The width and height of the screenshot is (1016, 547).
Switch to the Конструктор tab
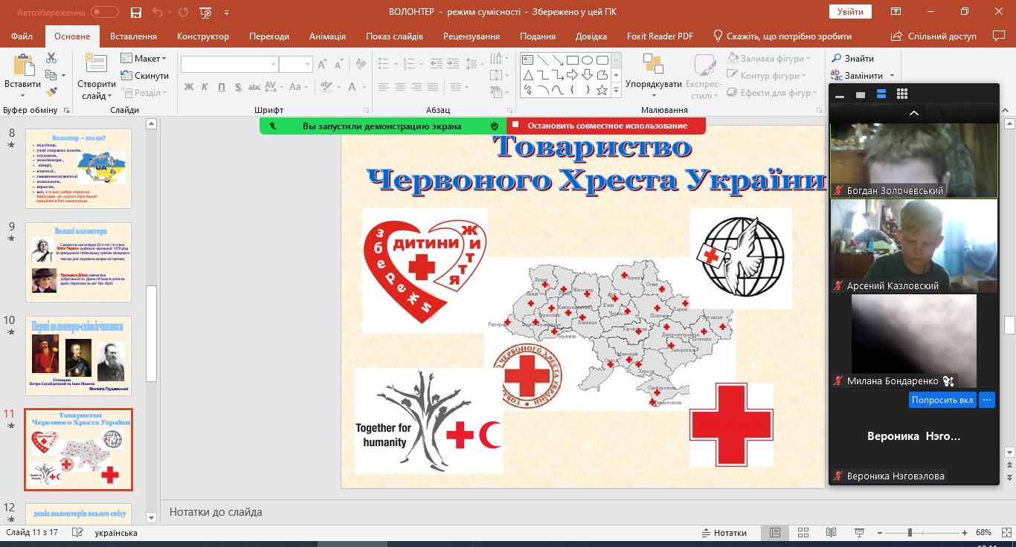point(203,36)
